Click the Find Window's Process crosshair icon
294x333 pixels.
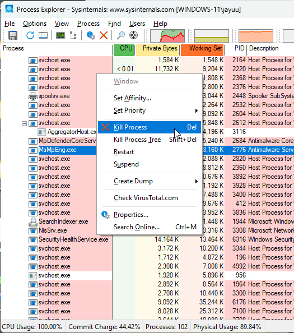pos(133,35)
